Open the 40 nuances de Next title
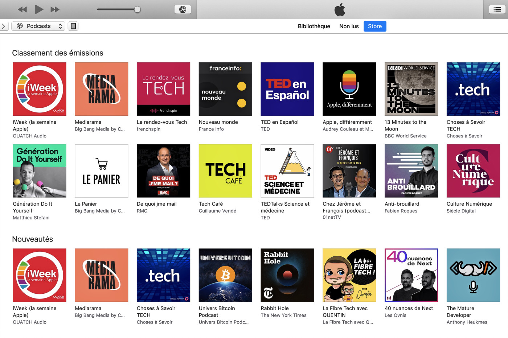The image size is (508, 338). click(409, 308)
